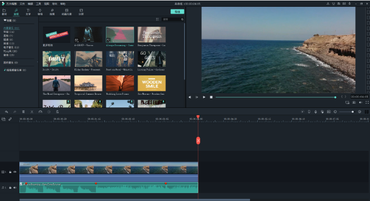Screen dimensions: 370x201
Task: Select the Vlog风 (20) music category
Action: point(10,51)
